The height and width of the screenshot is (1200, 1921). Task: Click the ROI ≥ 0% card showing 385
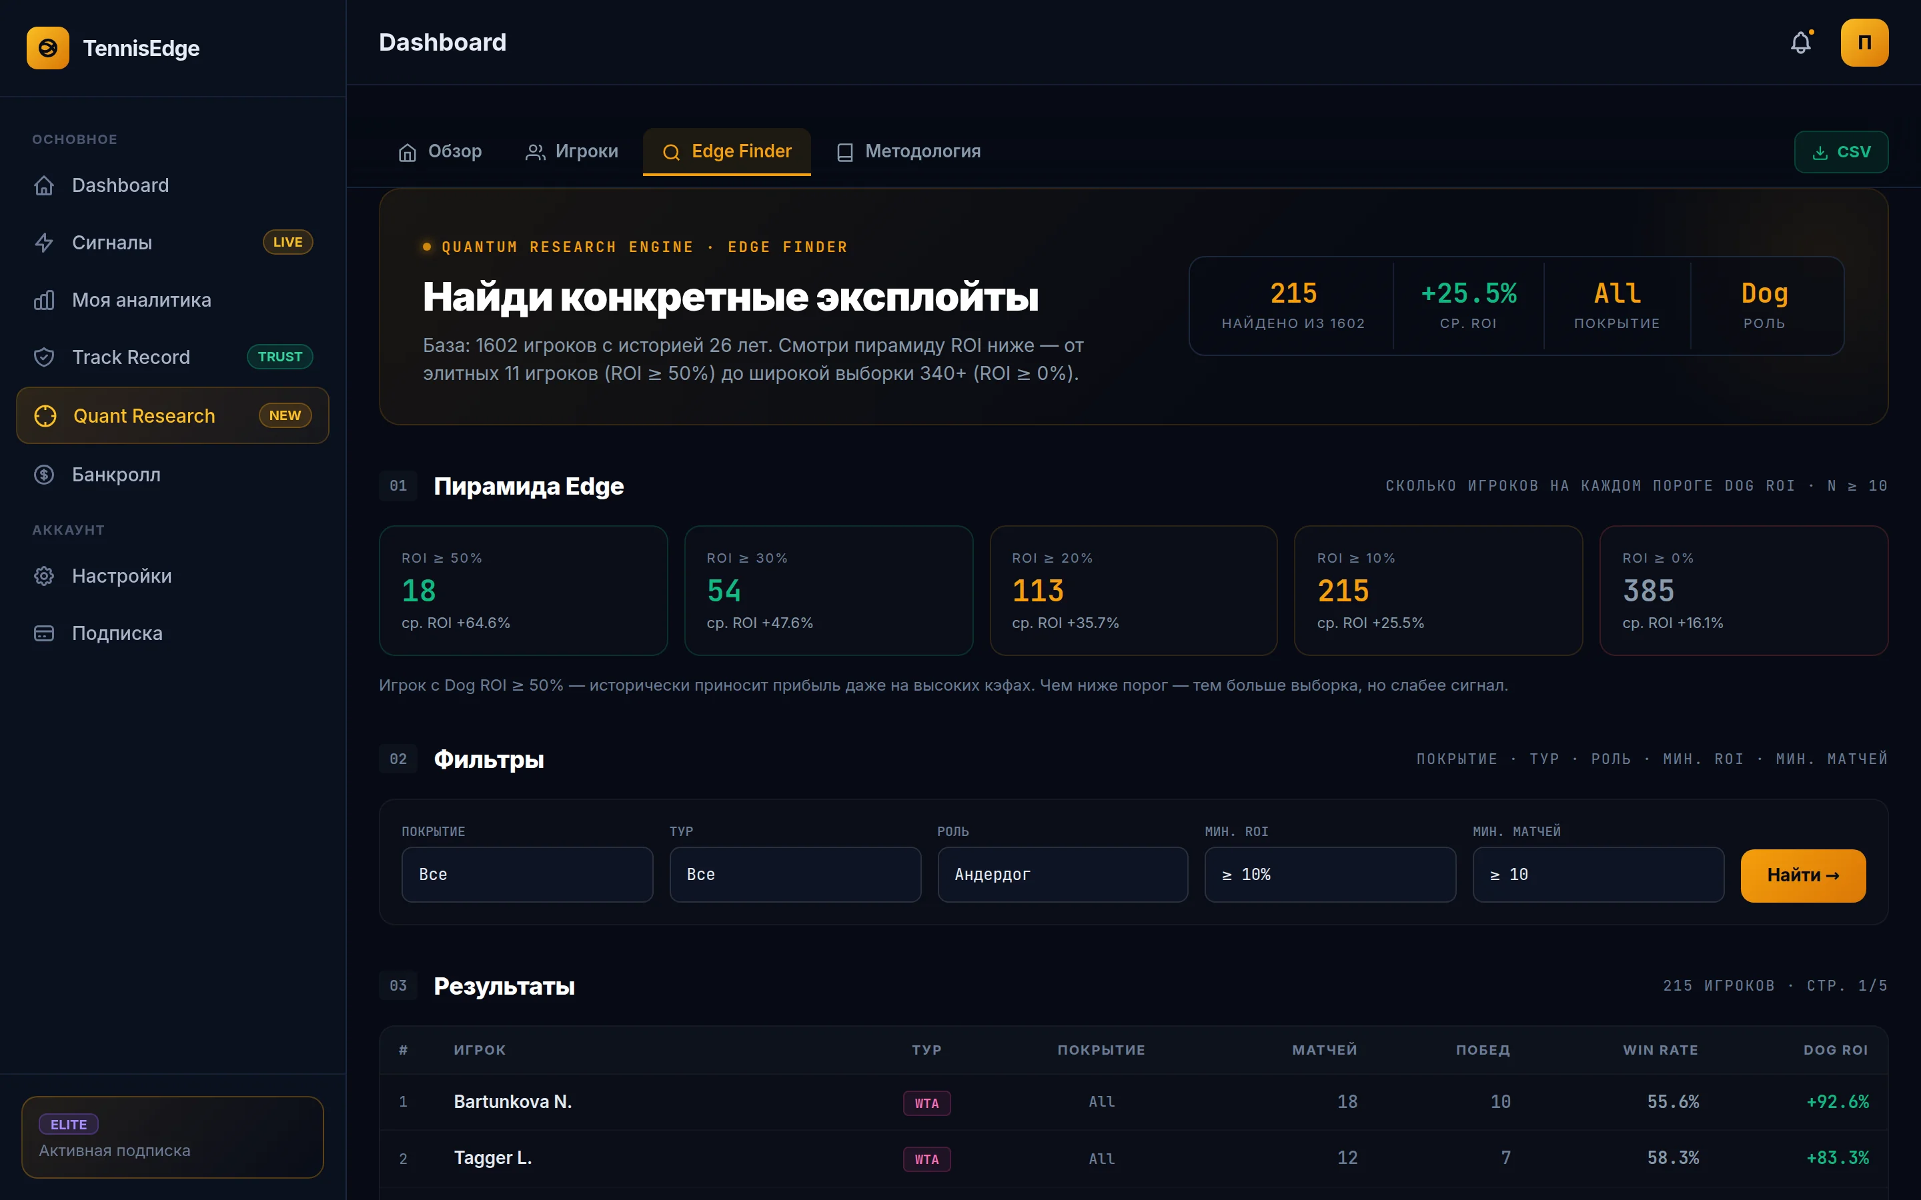[x=1743, y=591]
